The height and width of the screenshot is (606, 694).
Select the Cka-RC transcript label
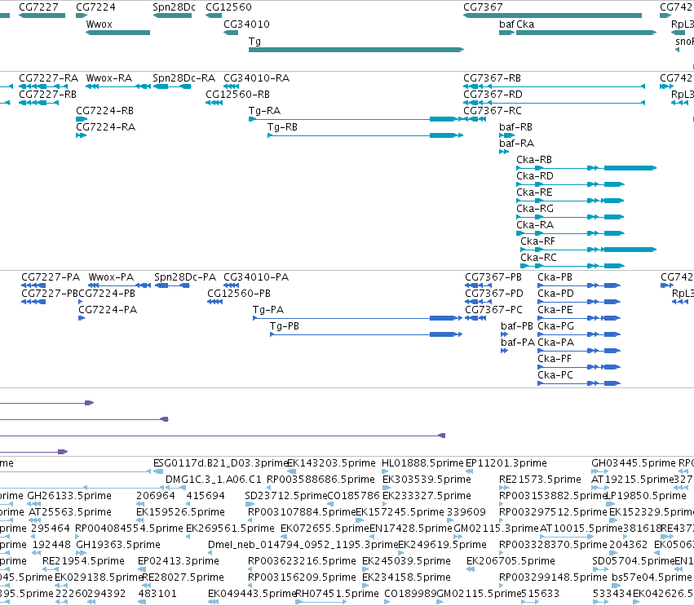539,258
